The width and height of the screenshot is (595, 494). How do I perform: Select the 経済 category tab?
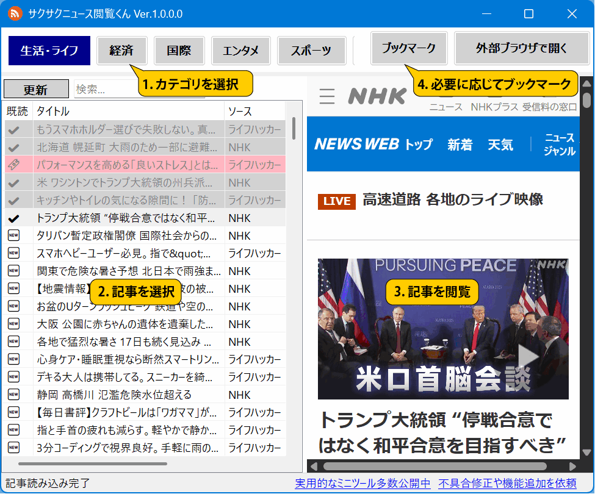[x=121, y=50]
